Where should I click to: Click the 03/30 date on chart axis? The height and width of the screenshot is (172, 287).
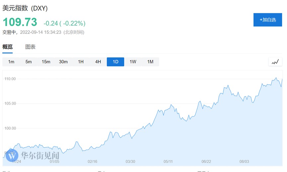(130, 162)
